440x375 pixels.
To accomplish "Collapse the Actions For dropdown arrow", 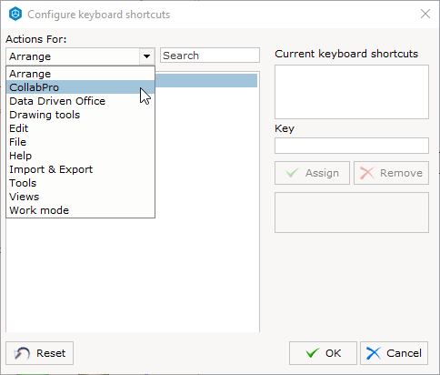I will tap(147, 56).
